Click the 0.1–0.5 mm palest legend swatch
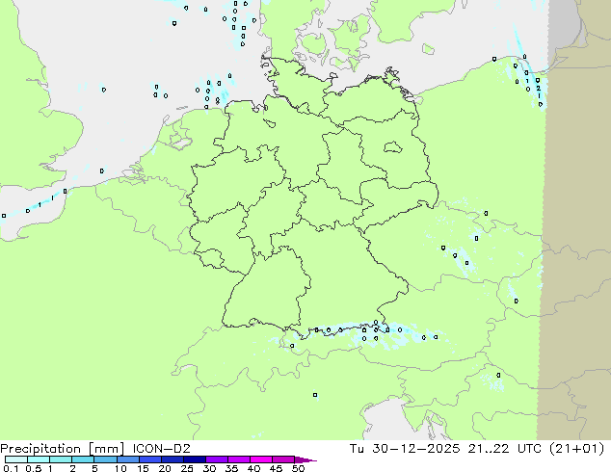The height and width of the screenshot is (472, 611). coord(16,459)
